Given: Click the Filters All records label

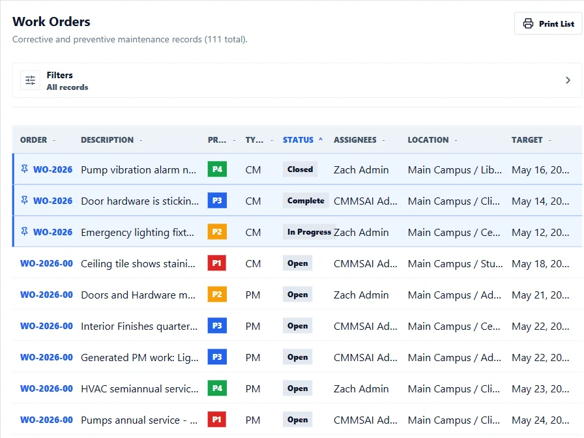Looking at the screenshot, I should click(x=67, y=81).
